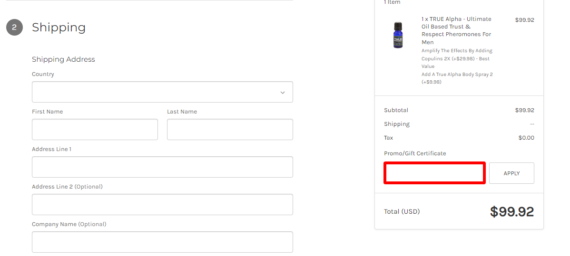Click the Total (USD) $99.92 amount
The width and height of the screenshot is (570, 256).
(512, 212)
